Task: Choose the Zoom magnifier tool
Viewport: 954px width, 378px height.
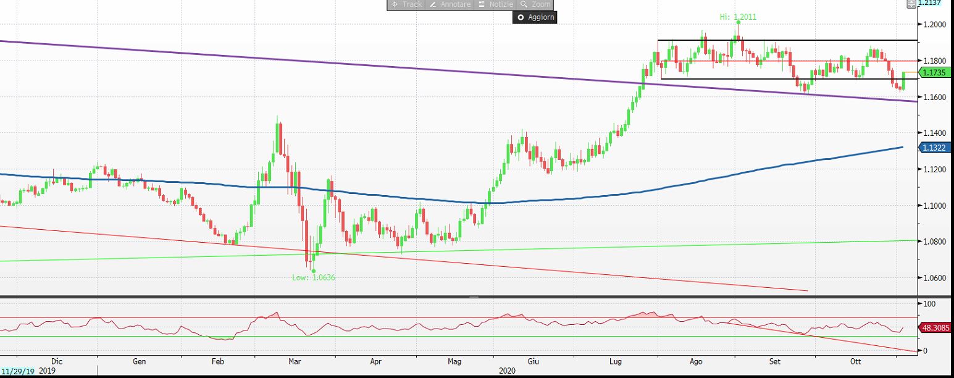Action: (535, 4)
